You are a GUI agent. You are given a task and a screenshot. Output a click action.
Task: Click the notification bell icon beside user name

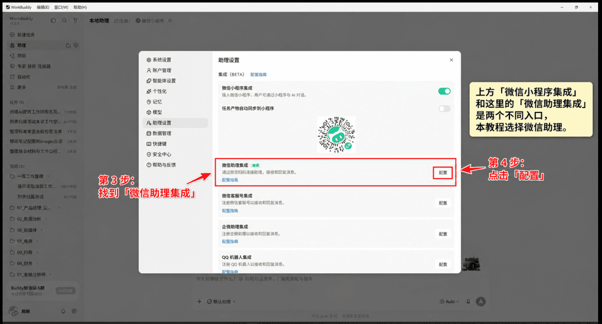(x=63, y=311)
